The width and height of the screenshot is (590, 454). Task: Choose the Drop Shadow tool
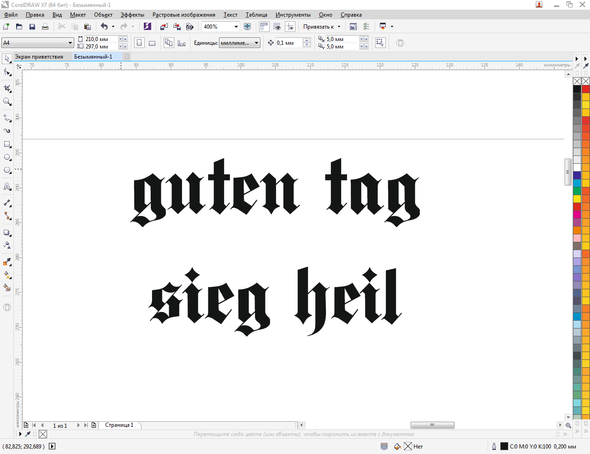tap(7, 233)
